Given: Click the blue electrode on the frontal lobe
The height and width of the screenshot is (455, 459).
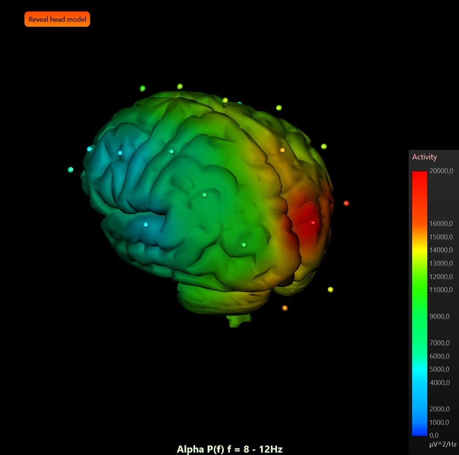Looking at the screenshot, I should point(120,153).
